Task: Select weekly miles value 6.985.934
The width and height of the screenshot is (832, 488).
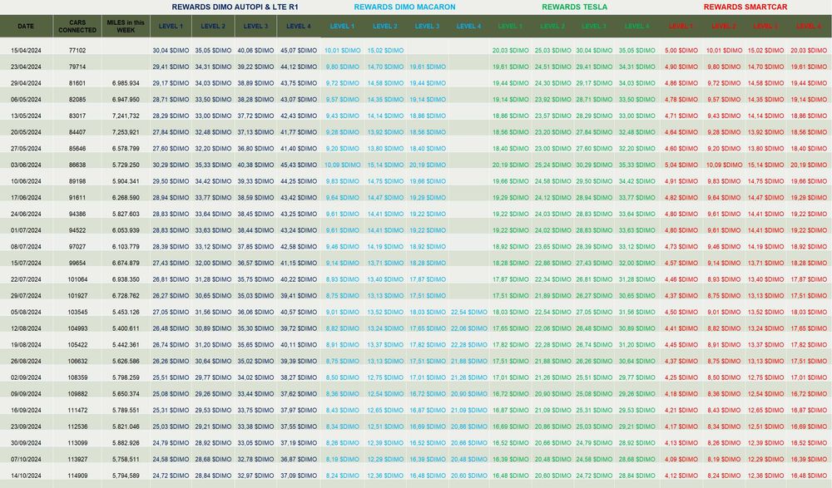Action: click(x=126, y=84)
